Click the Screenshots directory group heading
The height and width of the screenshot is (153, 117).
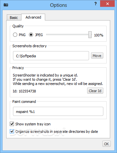[30, 46]
